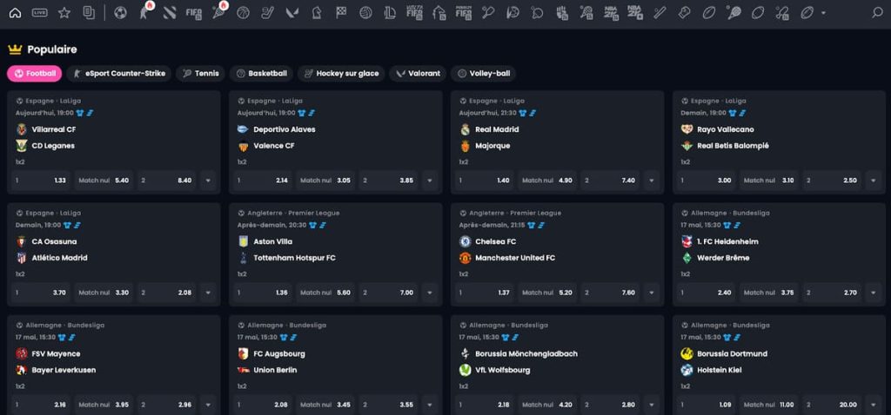This screenshot has height=415, width=891.
Task: Select the checkered racing flag icon
Action: pyautogui.click(x=341, y=12)
